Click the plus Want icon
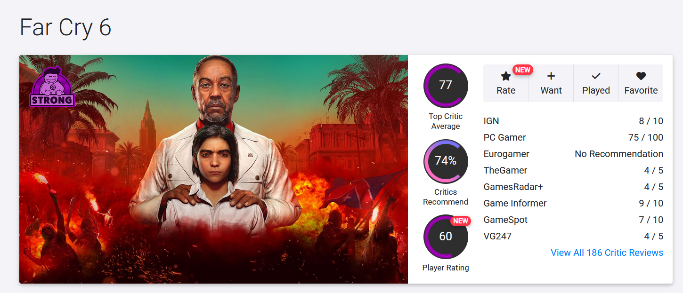 (x=551, y=76)
